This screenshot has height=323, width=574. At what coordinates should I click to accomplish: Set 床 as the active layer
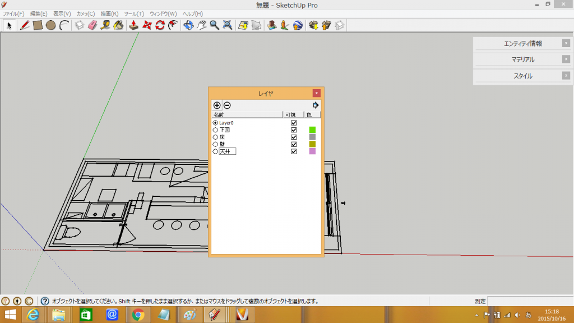tap(215, 137)
